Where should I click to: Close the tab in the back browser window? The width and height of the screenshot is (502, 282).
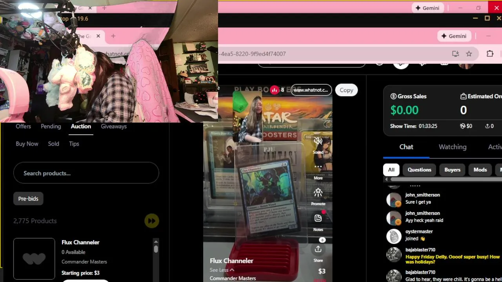[90, 8]
